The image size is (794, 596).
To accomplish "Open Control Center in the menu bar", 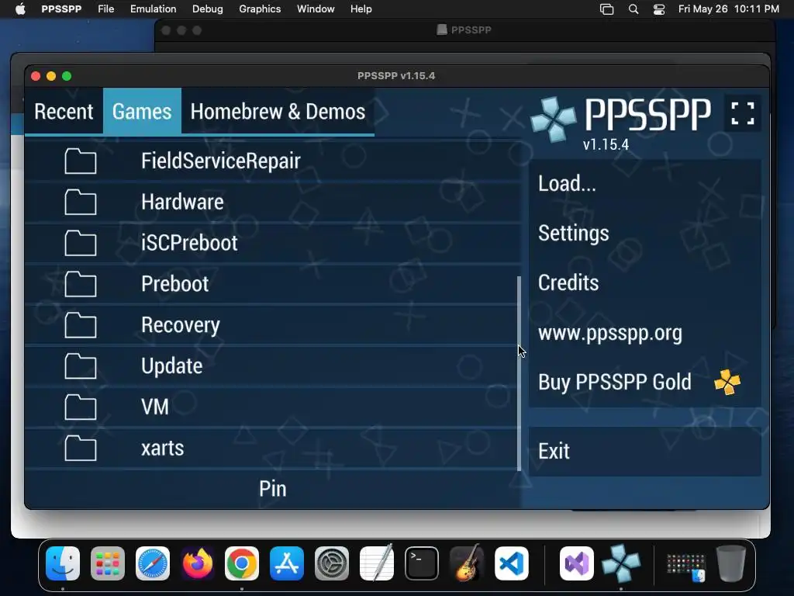I will pos(659,9).
